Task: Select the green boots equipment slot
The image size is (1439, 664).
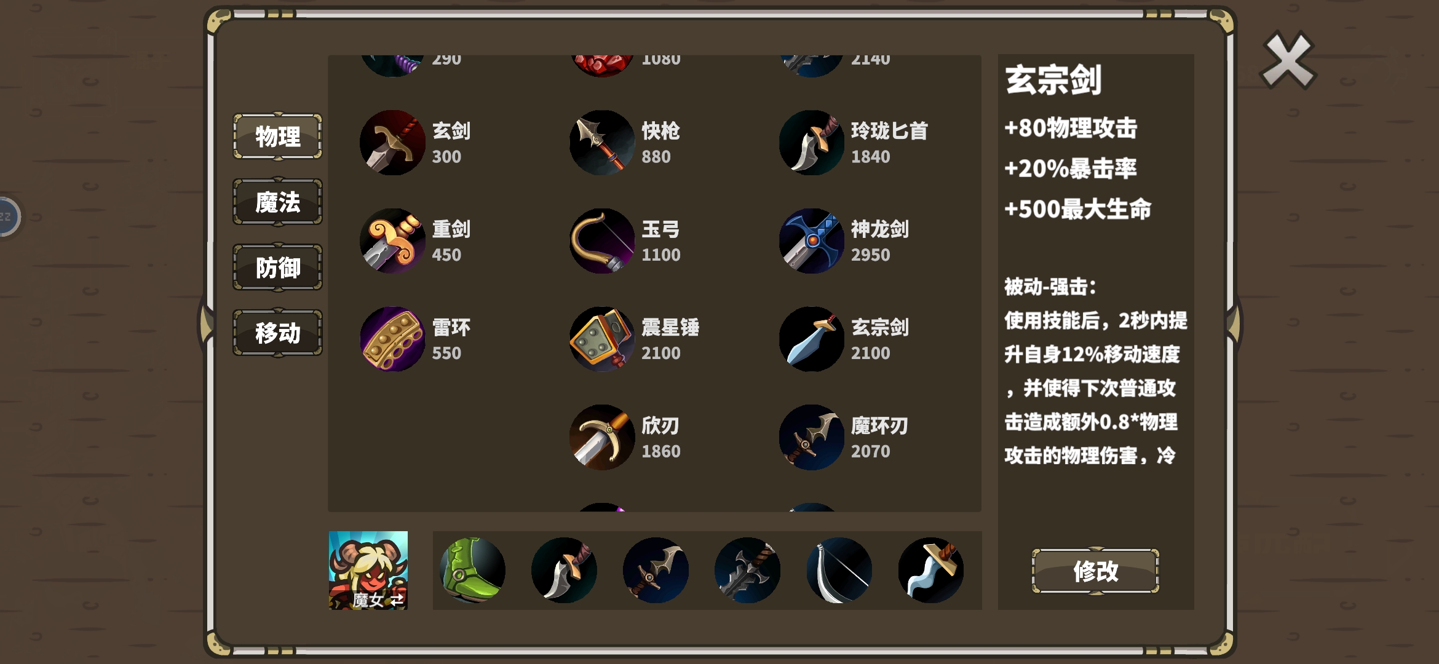Action: coord(473,571)
